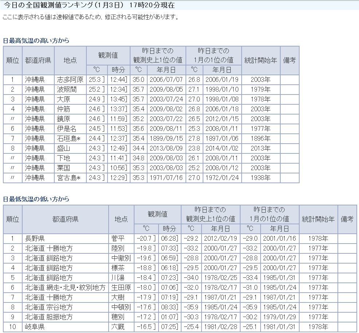Click the 中徹別 station name
Image resolution: width=359 pixels, height=333 pixels.
point(121,258)
